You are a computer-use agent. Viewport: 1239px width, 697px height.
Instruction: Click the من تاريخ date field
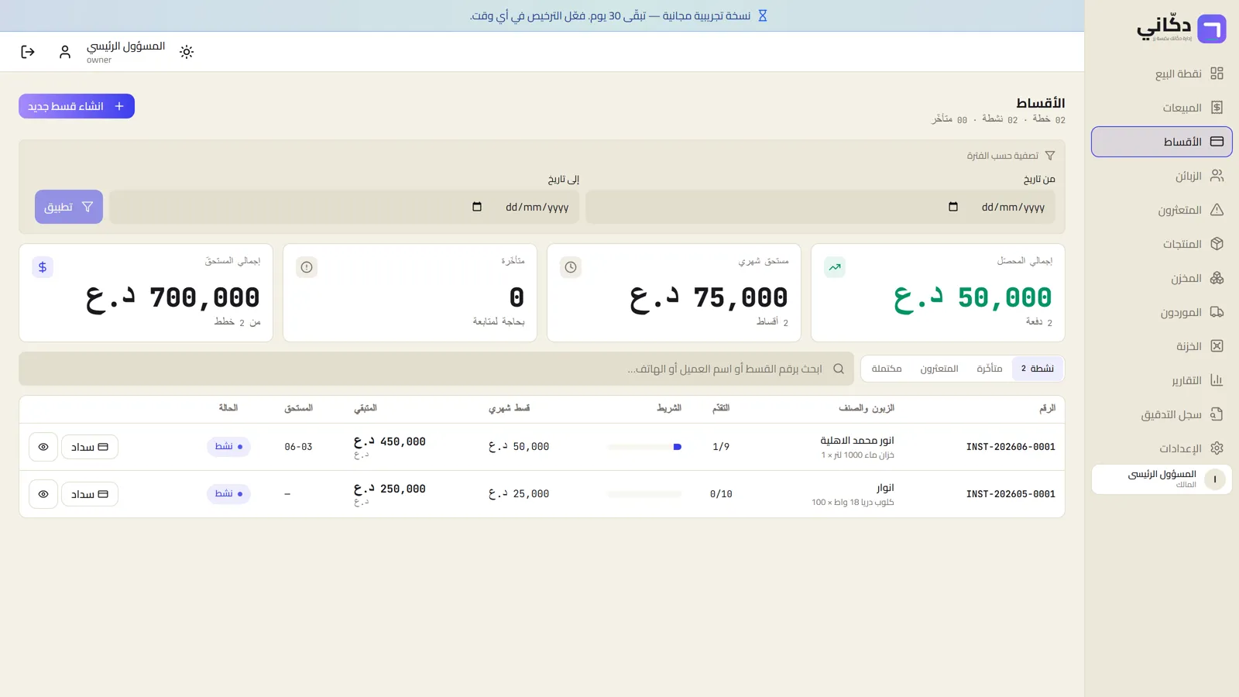pos(820,207)
